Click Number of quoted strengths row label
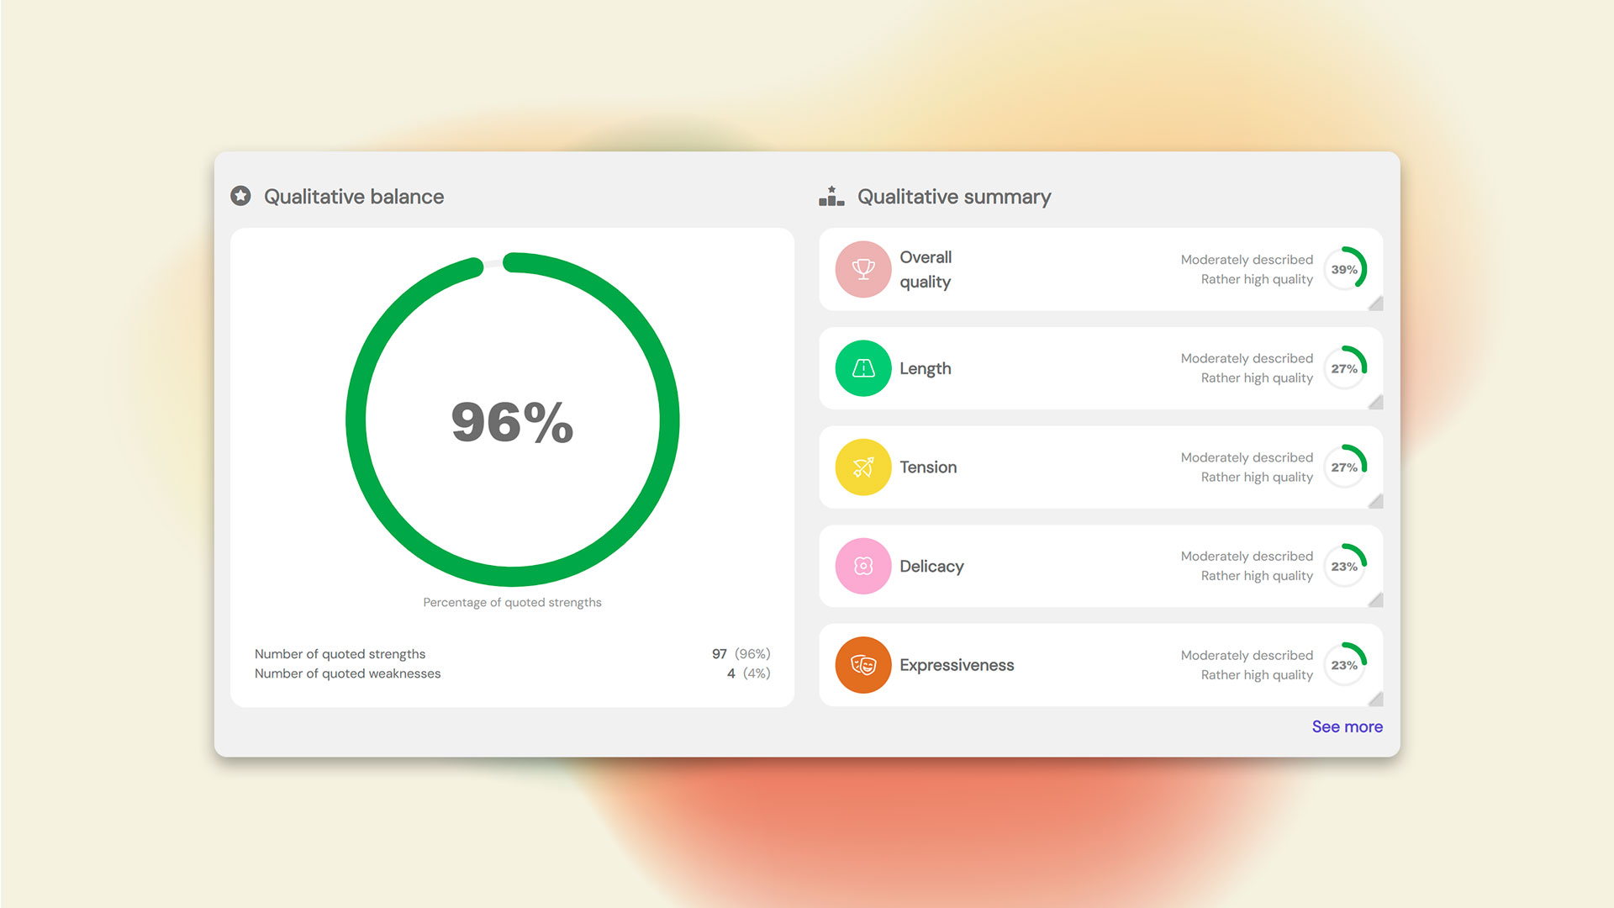This screenshot has height=908, width=1614. pos(340,653)
